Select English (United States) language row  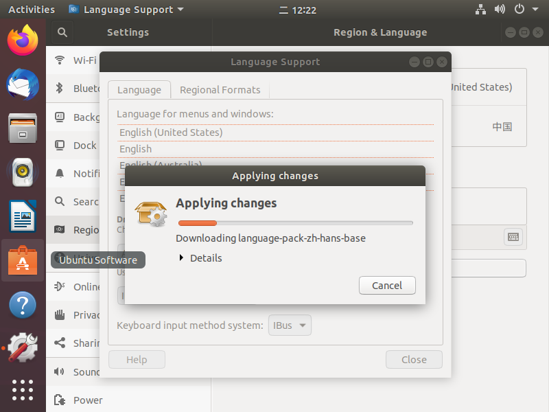coord(276,133)
